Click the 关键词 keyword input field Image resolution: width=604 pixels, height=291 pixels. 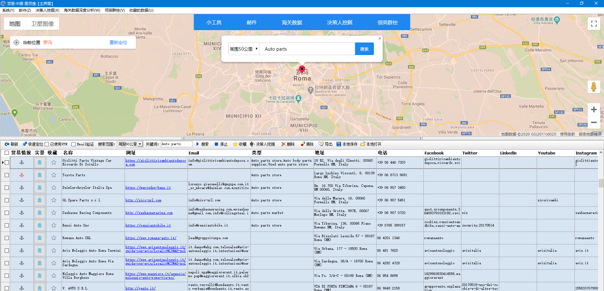click(176, 144)
